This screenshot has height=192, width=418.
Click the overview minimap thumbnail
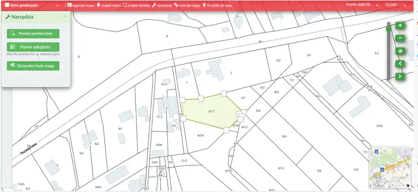[x=390, y=168]
